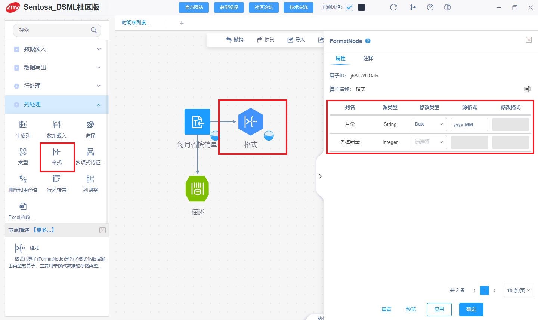Open the 修改类型 dropdown for 香槟销量
This screenshot has height=320, width=538.
click(x=429, y=142)
